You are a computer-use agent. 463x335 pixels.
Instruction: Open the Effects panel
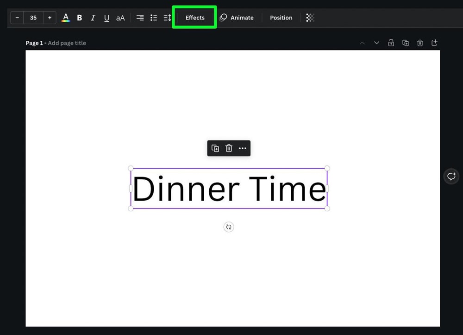pyautogui.click(x=194, y=18)
